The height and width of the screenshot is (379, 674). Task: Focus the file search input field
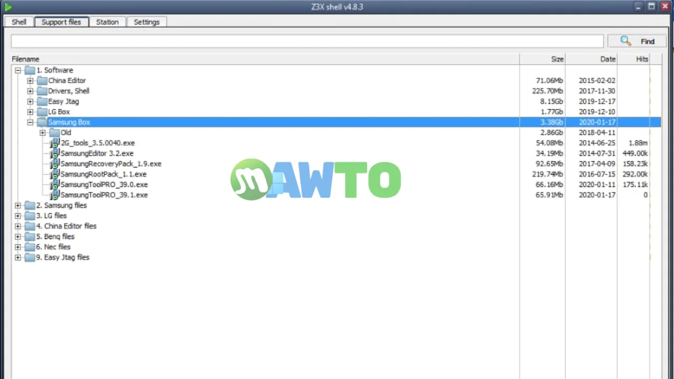click(x=307, y=41)
